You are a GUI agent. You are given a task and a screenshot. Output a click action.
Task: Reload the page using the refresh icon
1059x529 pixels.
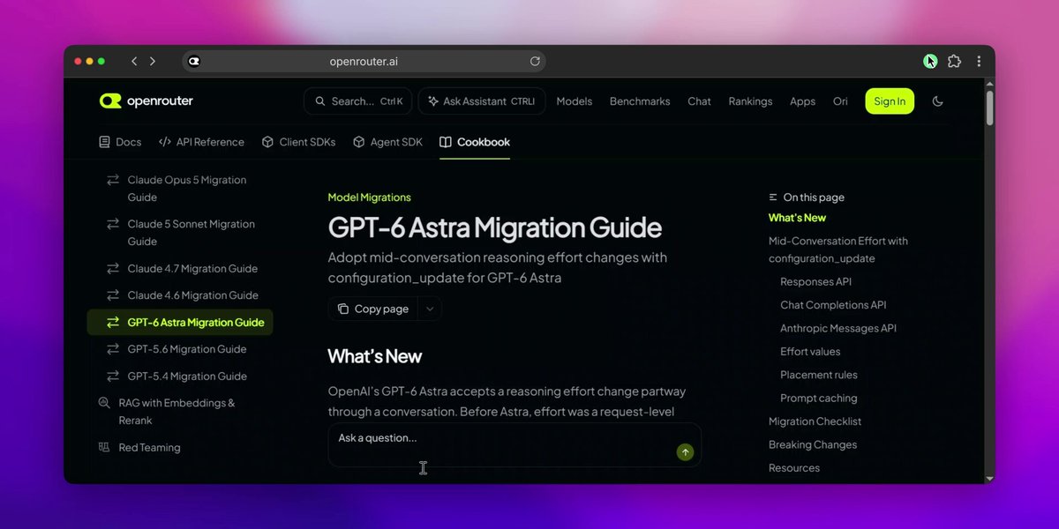[535, 62]
